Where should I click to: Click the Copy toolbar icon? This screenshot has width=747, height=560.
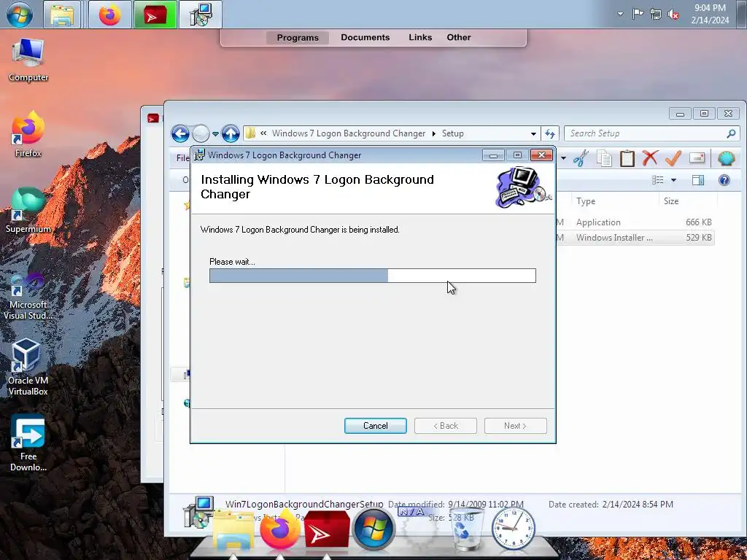point(604,158)
